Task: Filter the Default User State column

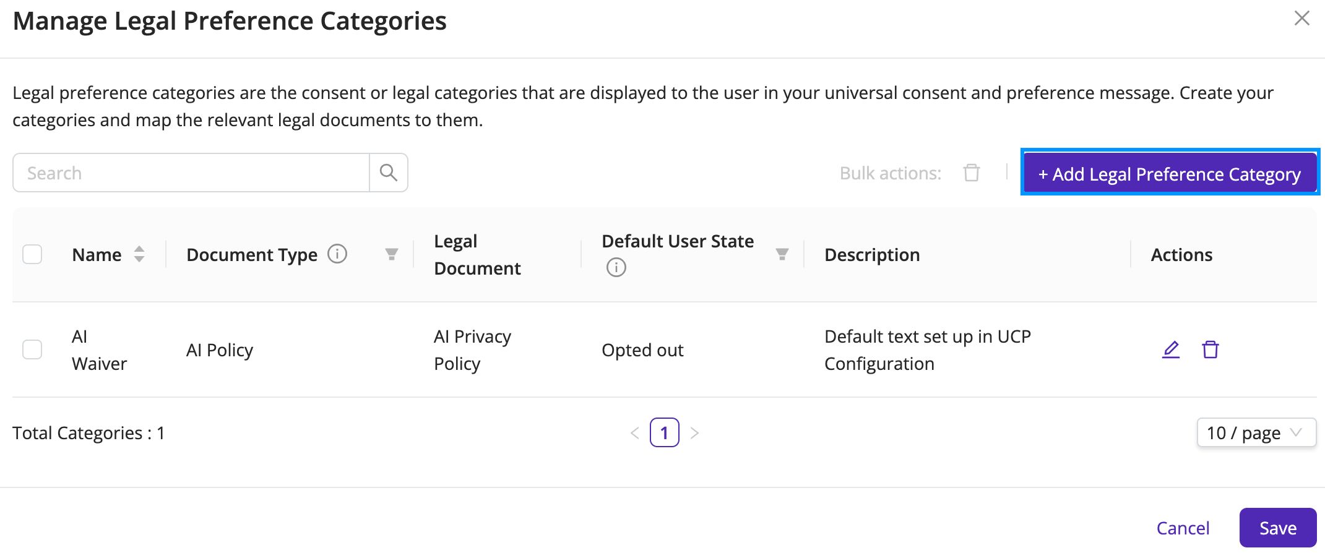Action: tap(782, 254)
